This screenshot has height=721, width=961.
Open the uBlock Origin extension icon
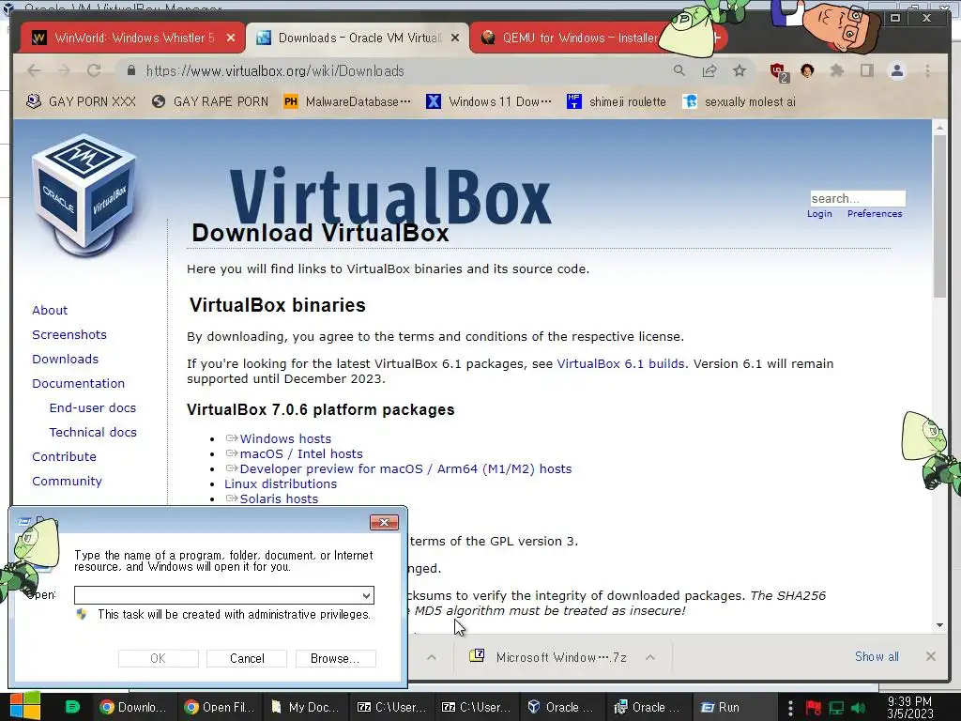tap(779, 72)
